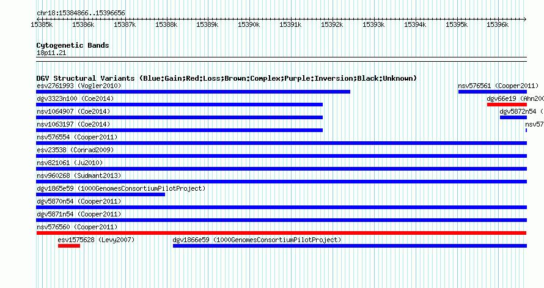Click the blue bar under dgv1866e59
The height and width of the screenshot is (288, 544).
click(350, 246)
